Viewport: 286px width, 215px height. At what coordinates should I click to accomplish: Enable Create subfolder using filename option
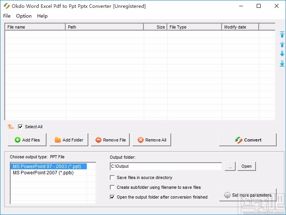click(x=112, y=187)
